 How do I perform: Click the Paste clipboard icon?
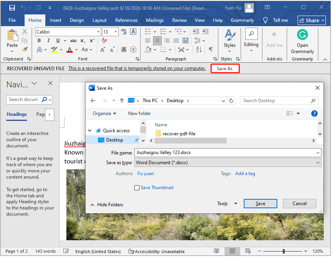[12, 35]
